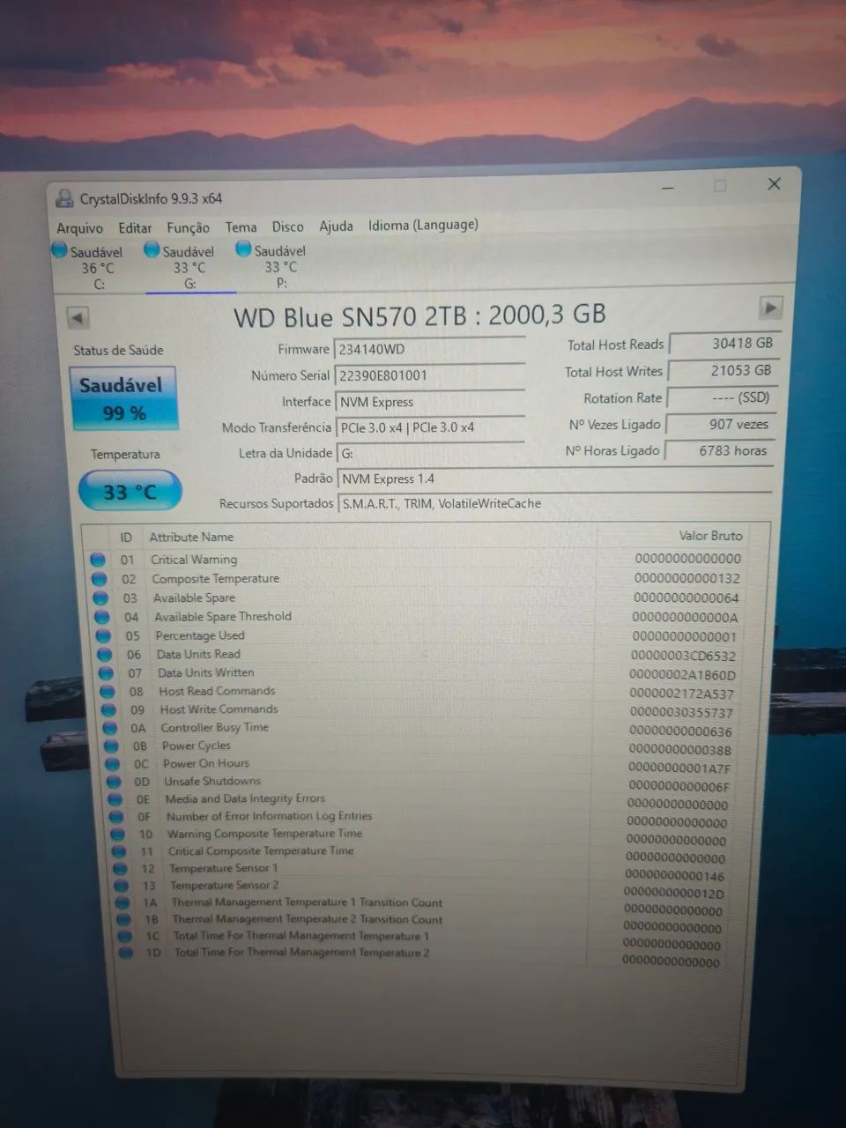Open the Ajuda menu

336,226
